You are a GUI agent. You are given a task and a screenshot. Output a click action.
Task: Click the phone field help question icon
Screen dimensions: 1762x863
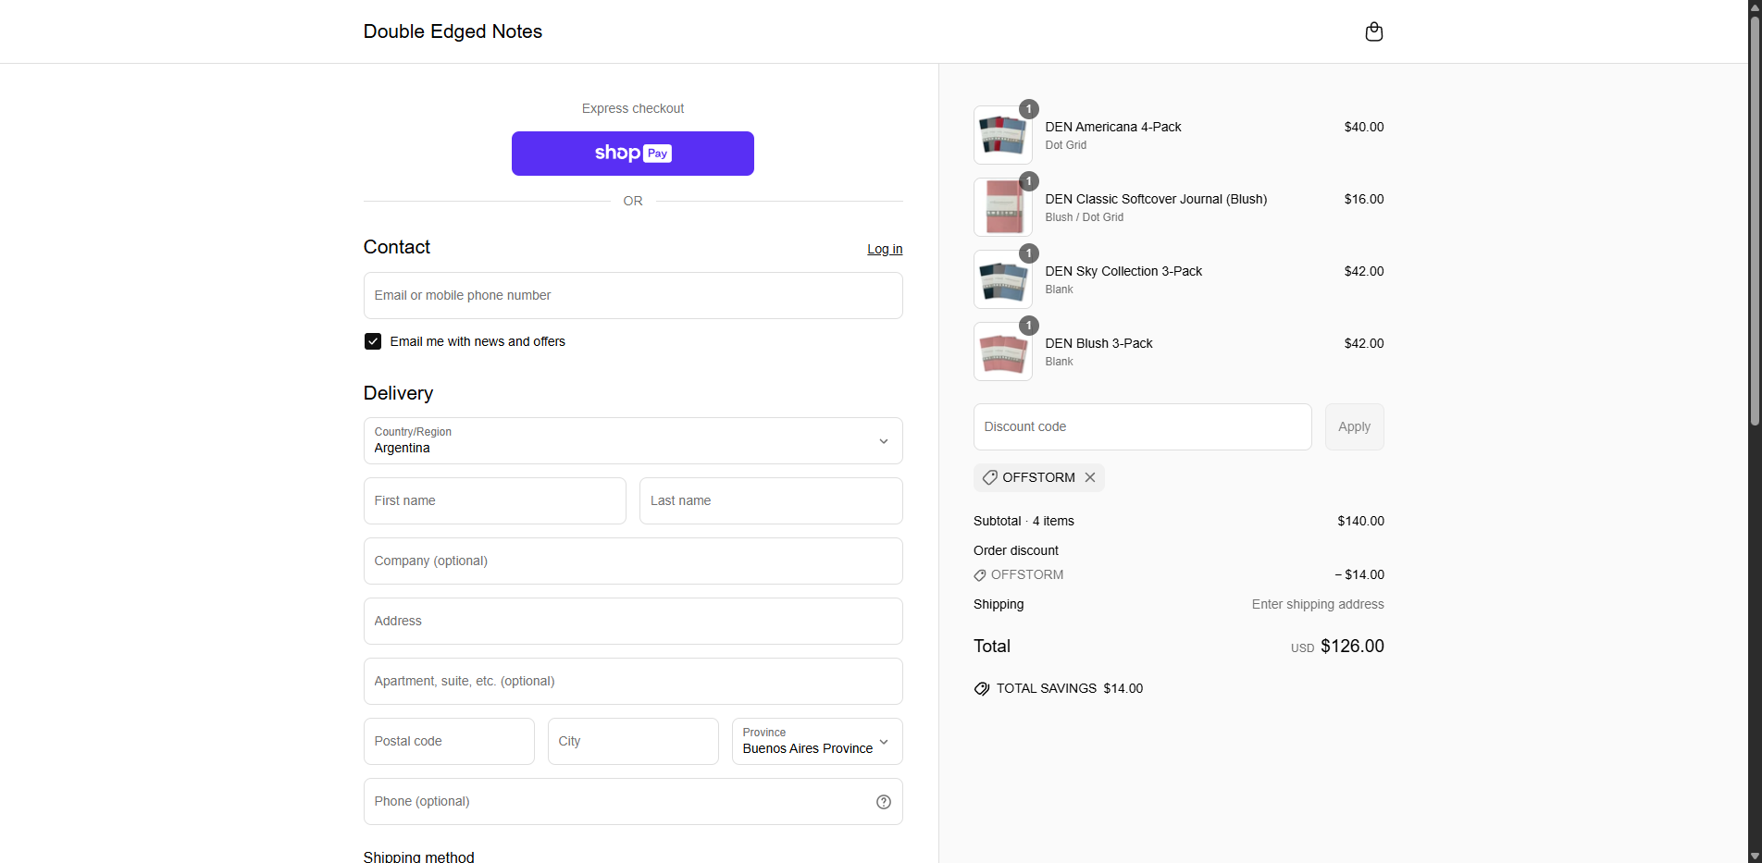883,802
